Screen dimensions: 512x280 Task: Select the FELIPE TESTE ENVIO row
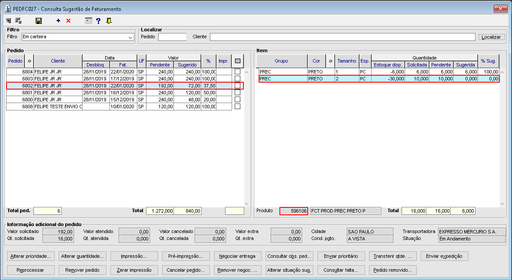pos(119,107)
